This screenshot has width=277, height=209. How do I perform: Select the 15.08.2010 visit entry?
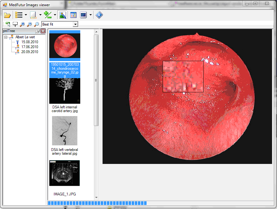[x=30, y=42]
